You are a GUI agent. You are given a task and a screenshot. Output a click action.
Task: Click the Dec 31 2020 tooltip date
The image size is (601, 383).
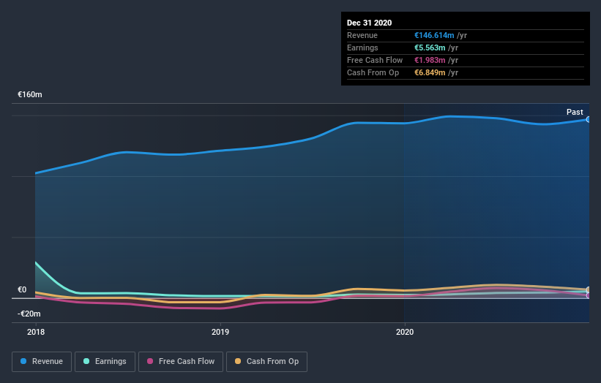pos(369,23)
